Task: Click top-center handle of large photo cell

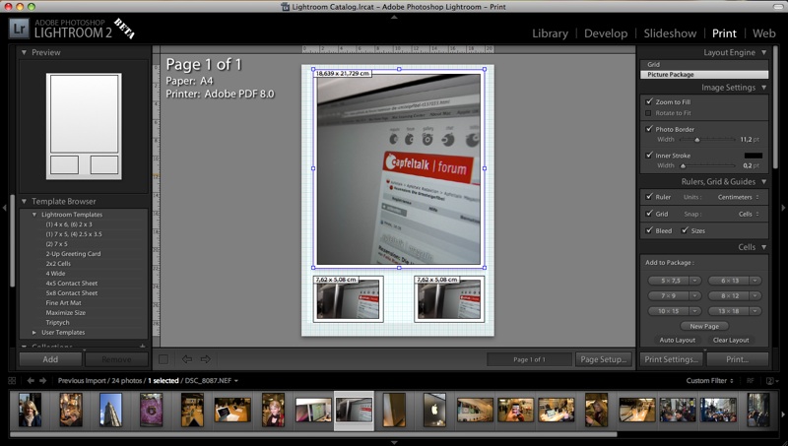Action: pyautogui.click(x=399, y=69)
